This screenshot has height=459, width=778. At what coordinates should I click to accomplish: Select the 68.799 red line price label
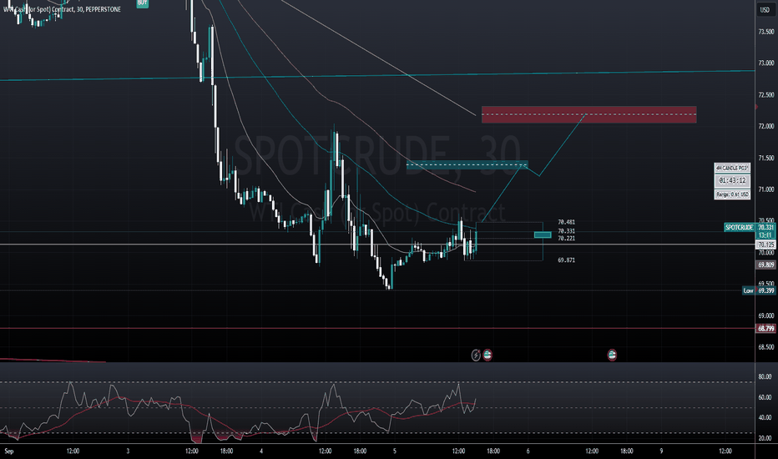point(766,329)
